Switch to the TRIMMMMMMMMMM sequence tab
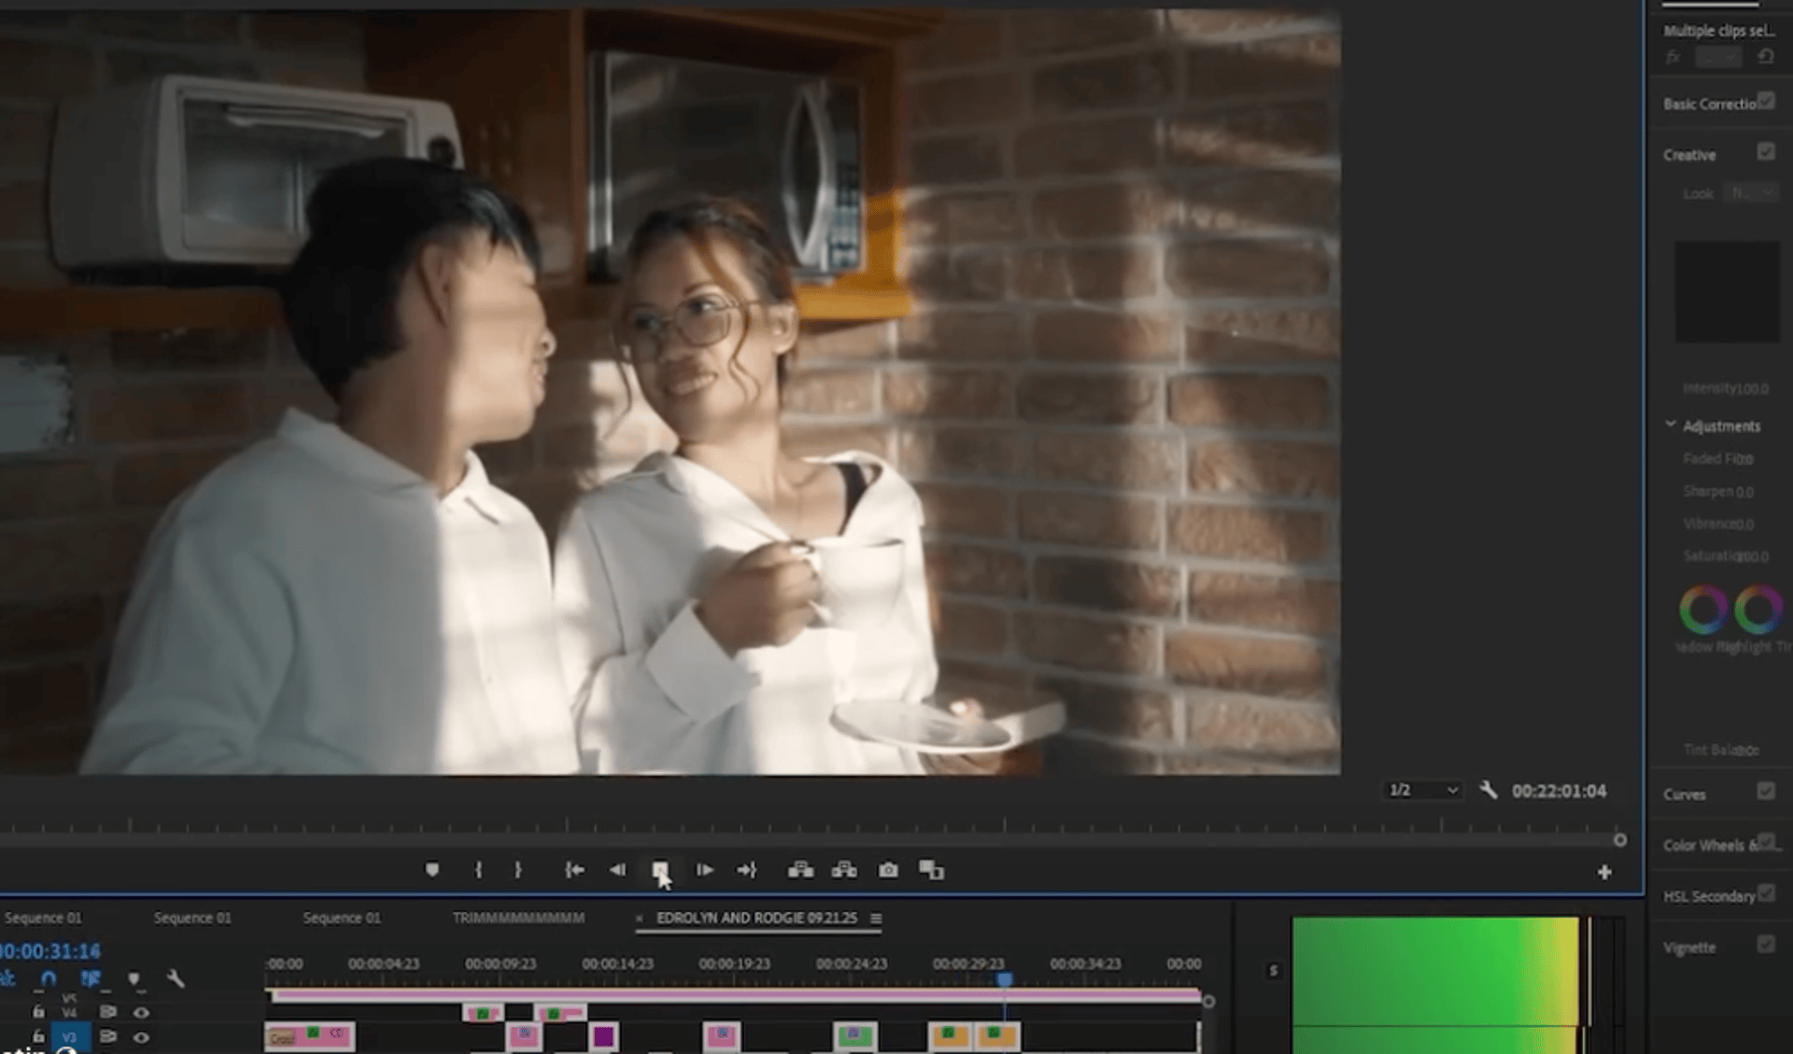The height and width of the screenshot is (1054, 1793). pos(518,918)
